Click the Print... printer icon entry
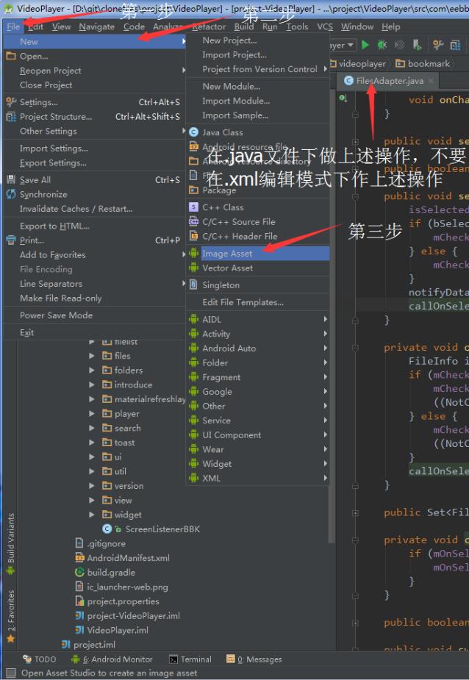The width and height of the screenshot is (469, 680). 11,240
